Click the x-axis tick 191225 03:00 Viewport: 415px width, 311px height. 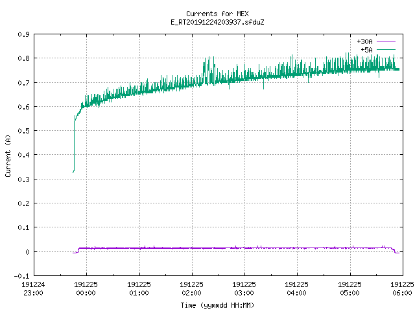[x=244, y=288]
